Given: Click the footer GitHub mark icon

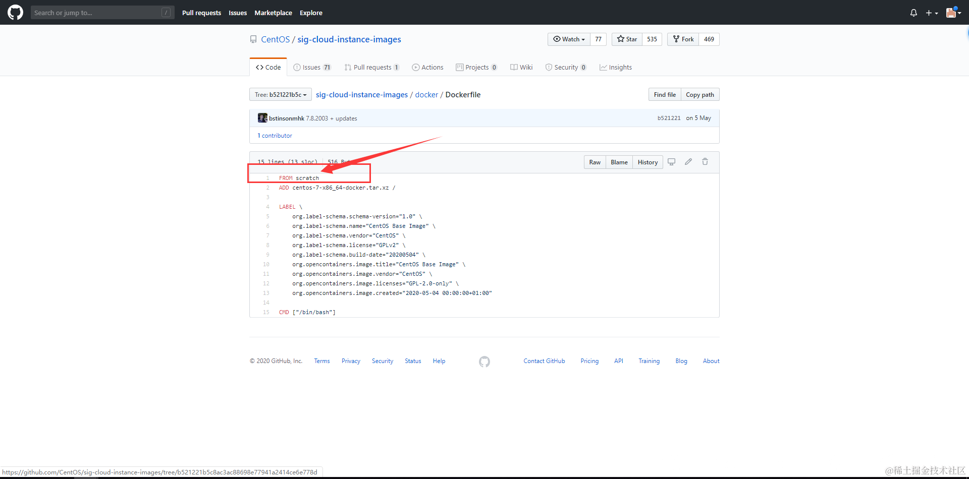Looking at the screenshot, I should [x=484, y=362].
